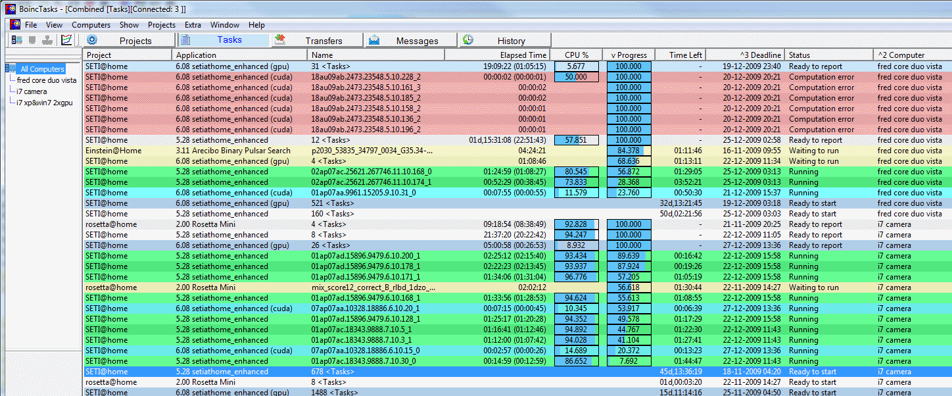
Task: Select task 18au09ab.2473.23548.5.10.196_2
Action: [366, 130]
